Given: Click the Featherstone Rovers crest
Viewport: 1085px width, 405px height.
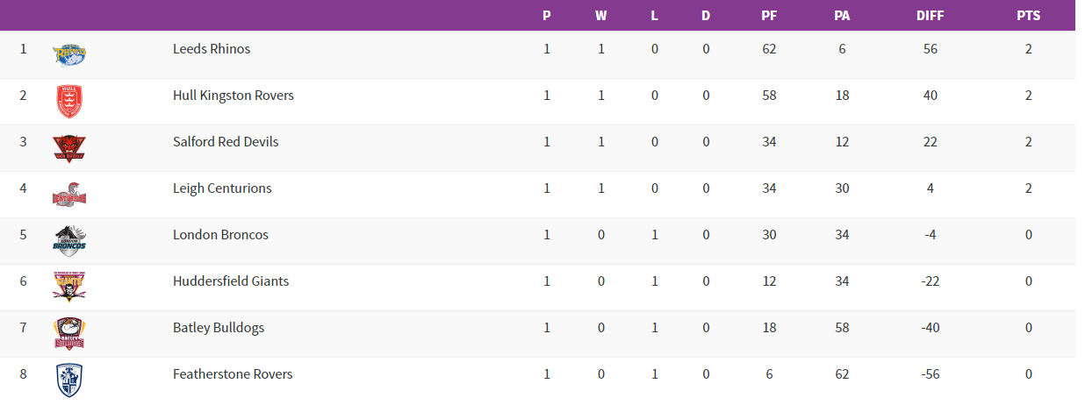Looking at the screenshot, I should (x=69, y=380).
